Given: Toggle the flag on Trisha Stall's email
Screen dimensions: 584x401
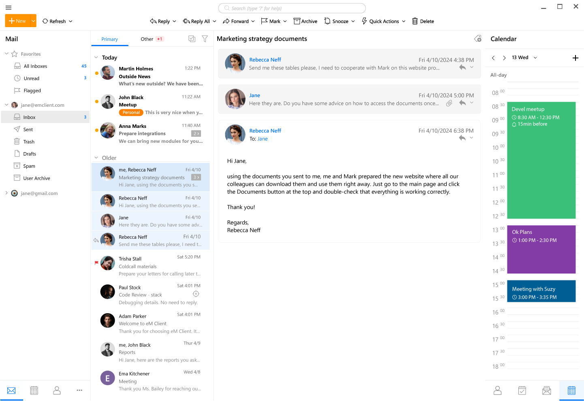Looking at the screenshot, I should tap(96, 263).
